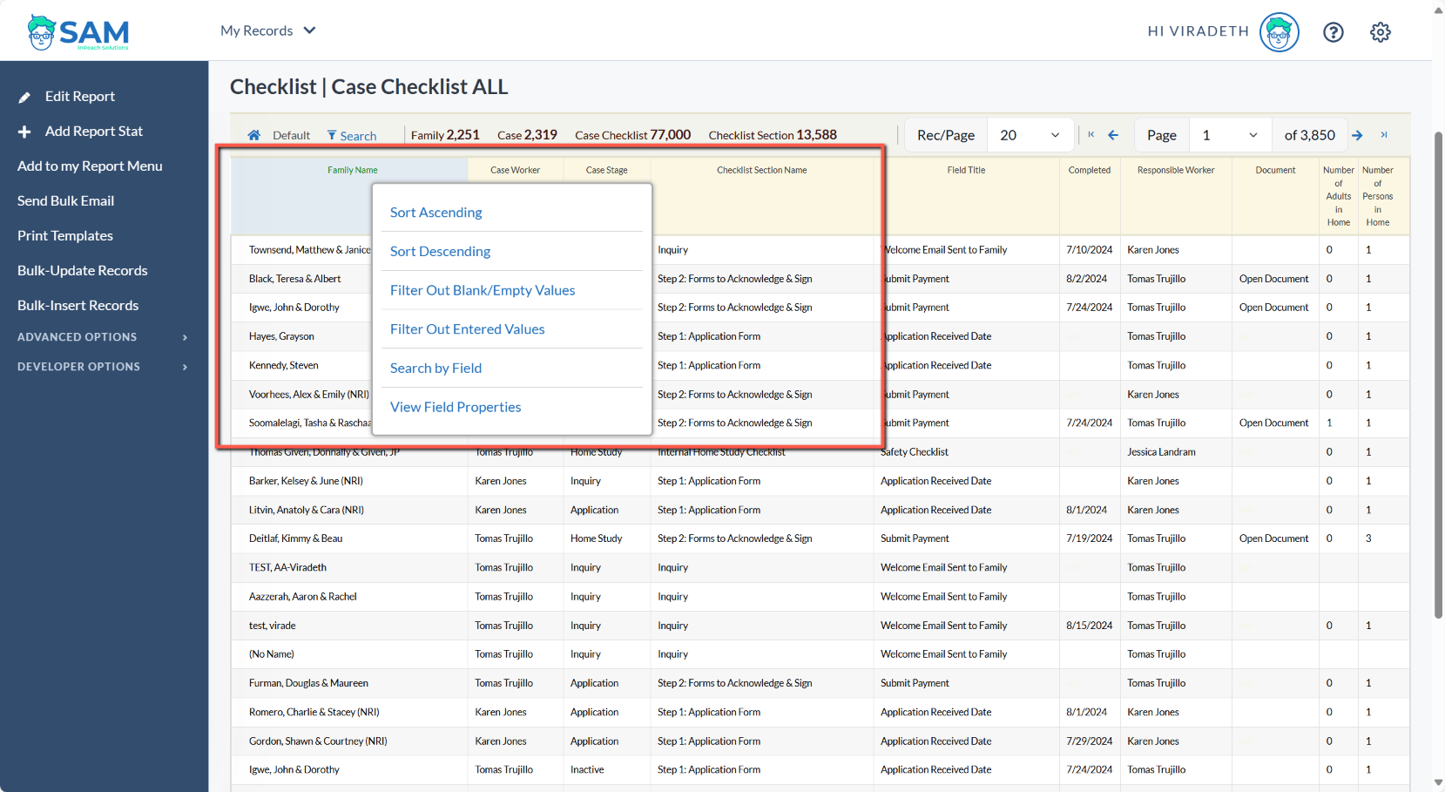Open the Rec/Page 20 dropdown
The image size is (1445, 792).
pyautogui.click(x=1030, y=135)
